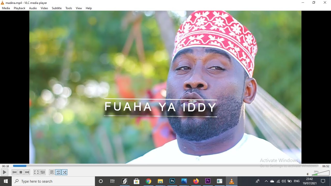Open the Tools menu

(x=69, y=8)
